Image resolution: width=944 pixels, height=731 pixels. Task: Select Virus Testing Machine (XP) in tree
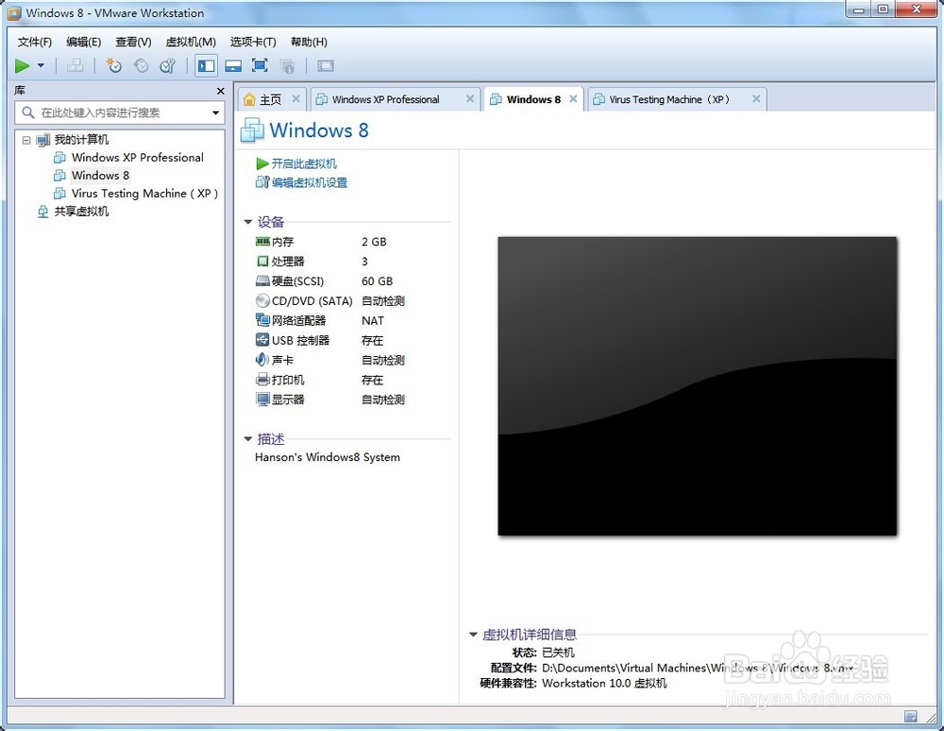(x=144, y=194)
